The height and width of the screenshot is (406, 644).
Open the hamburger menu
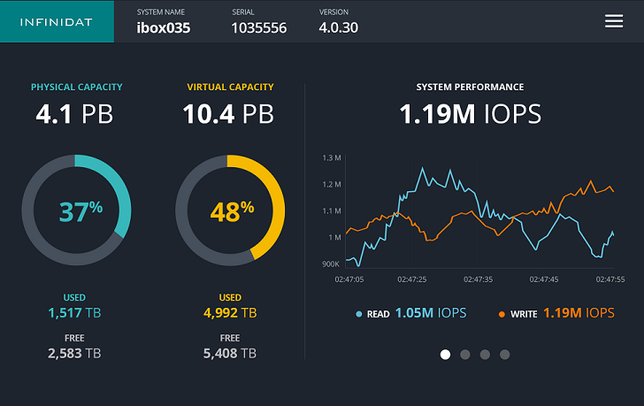(x=614, y=21)
